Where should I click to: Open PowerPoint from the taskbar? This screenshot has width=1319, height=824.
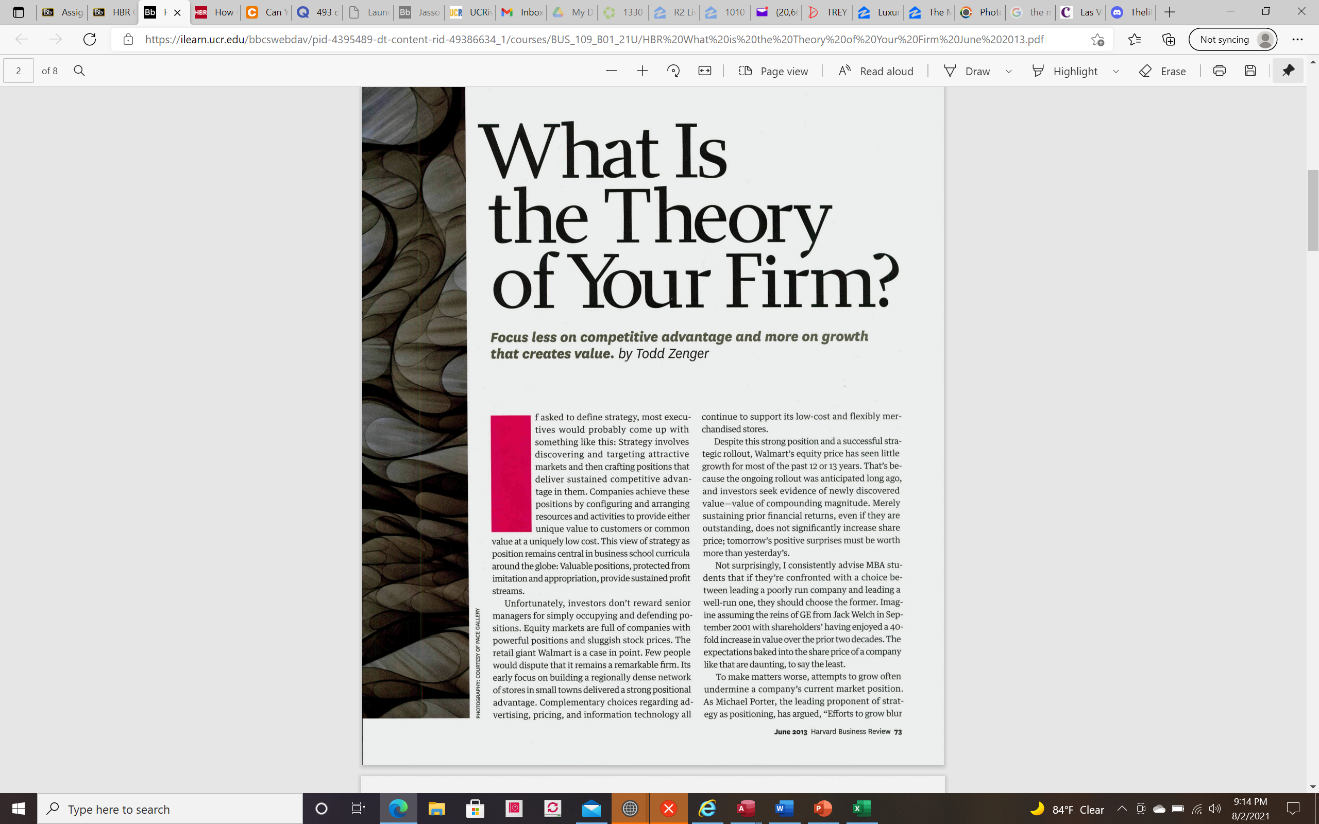[822, 809]
